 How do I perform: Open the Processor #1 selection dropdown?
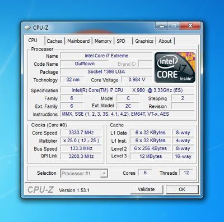coord(84,173)
